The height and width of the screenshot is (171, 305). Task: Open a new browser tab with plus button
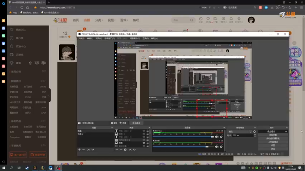[x=49, y=2]
